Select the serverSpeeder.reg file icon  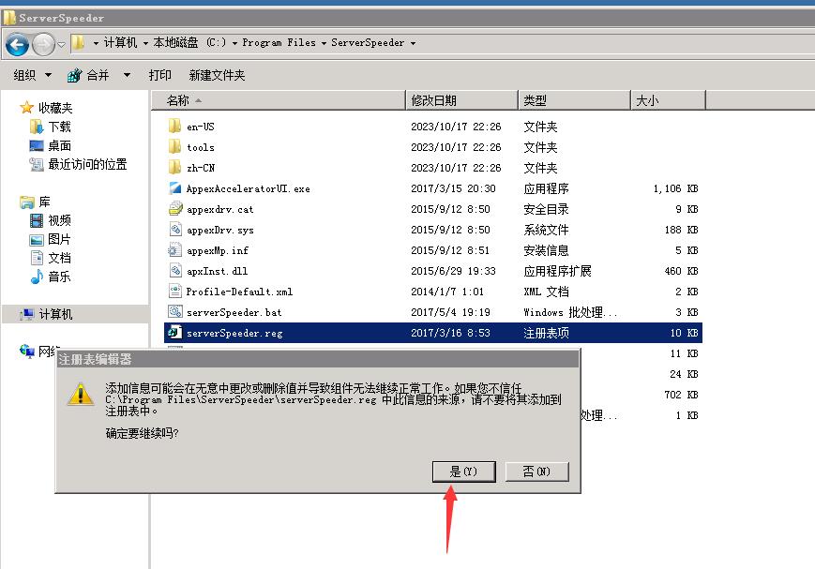click(x=174, y=333)
